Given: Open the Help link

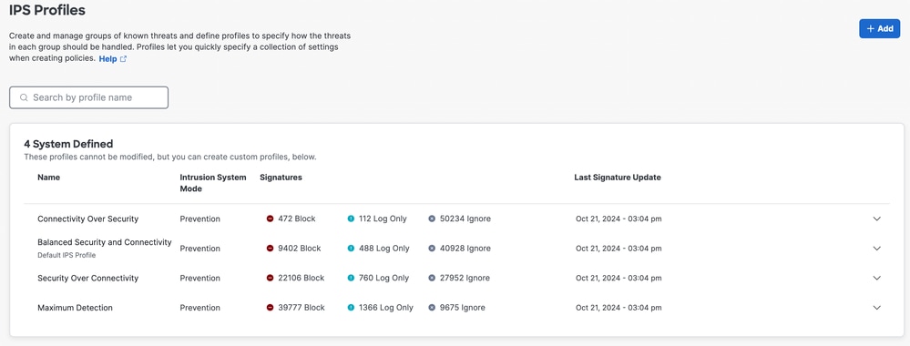Looking at the screenshot, I should [108, 59].
